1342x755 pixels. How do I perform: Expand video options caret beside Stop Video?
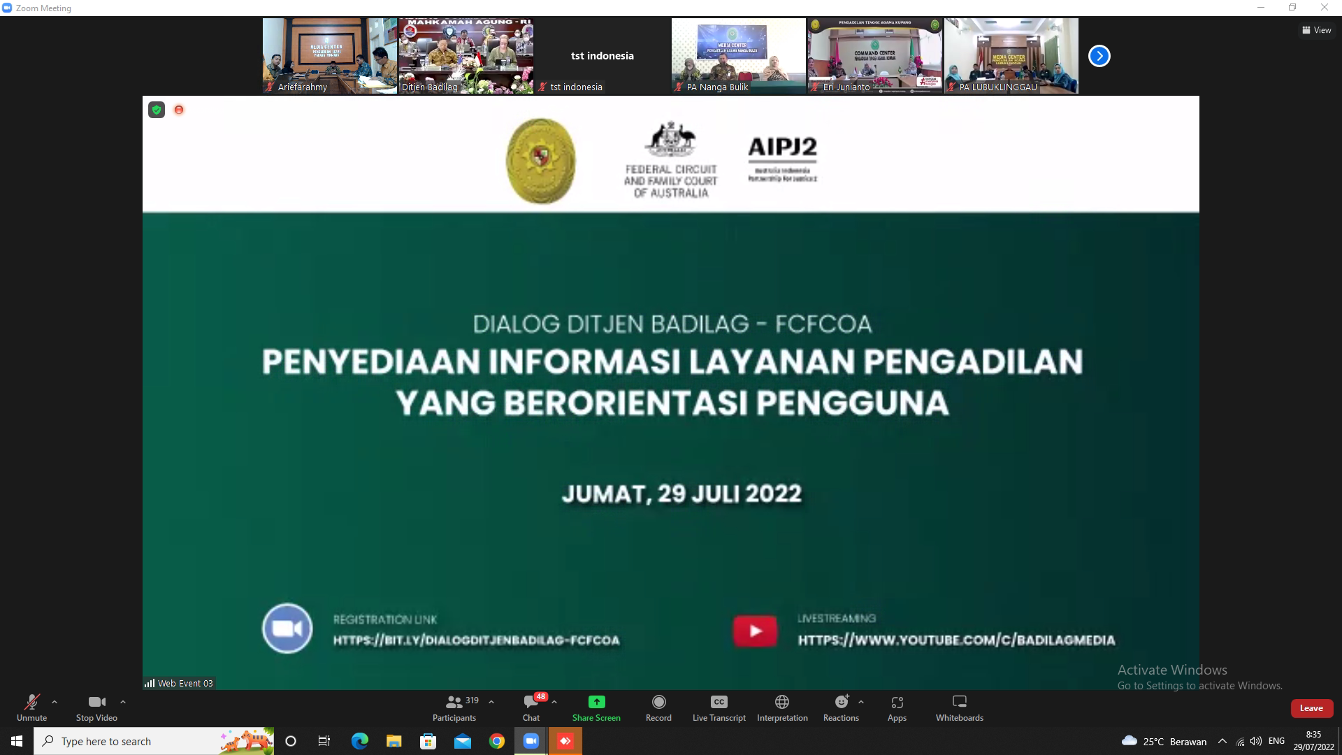123,702
